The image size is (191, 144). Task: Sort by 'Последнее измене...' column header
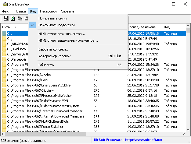(x=145, y=27)
